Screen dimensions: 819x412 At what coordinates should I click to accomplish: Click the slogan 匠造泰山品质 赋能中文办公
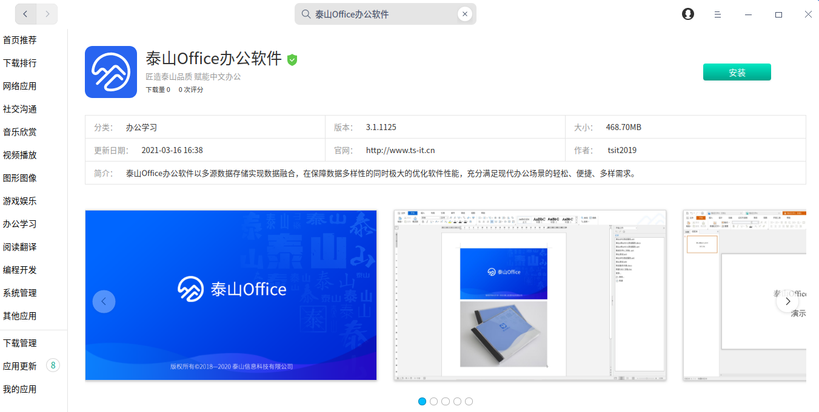193,77
